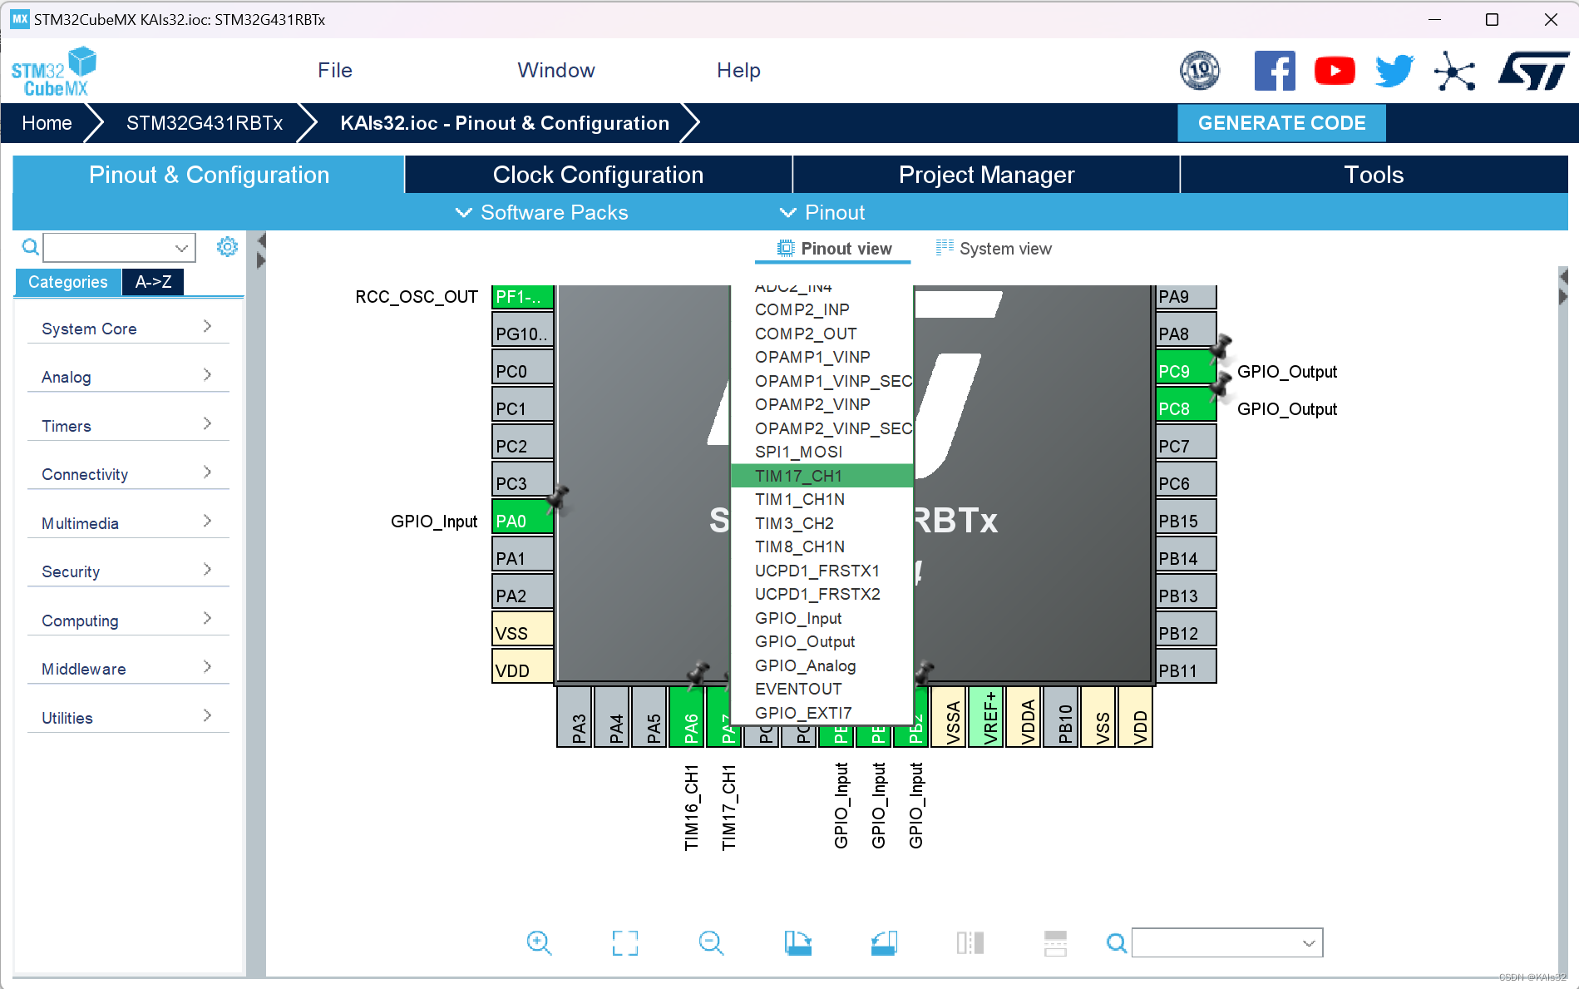Choose SPI1_MOSI in pin function menu

point(822,452)
